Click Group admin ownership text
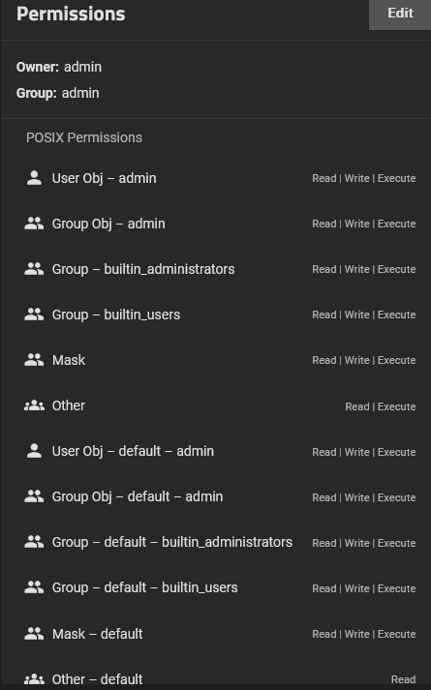Screen dimensions: 431x690 coord(58,93)
